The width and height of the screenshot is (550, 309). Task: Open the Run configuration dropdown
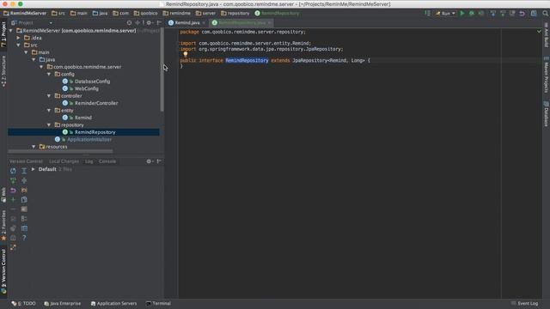445,14
